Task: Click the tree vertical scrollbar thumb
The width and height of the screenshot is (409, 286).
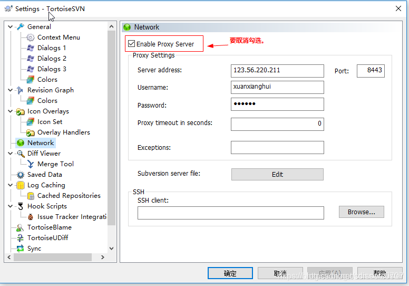Action: tap(111, 128)
